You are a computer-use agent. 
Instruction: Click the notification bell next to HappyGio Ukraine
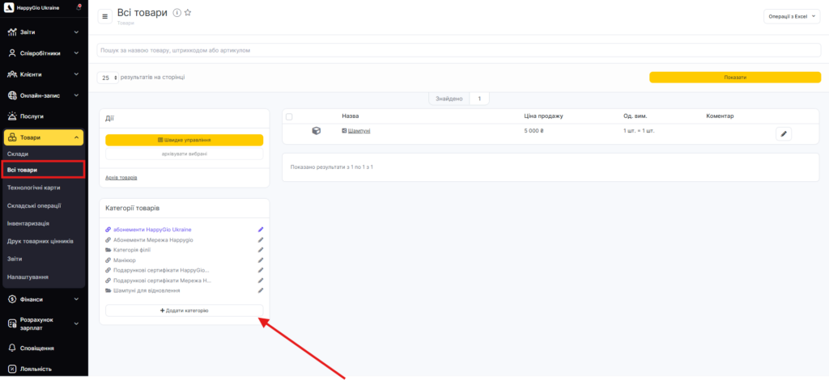(78, 8)
